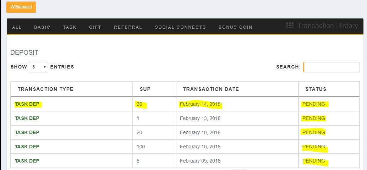Open the TASK DEP entry dated February 09
Image resolution: width=367 pixels, height=170 pixels.
click(x=27, y=161)
